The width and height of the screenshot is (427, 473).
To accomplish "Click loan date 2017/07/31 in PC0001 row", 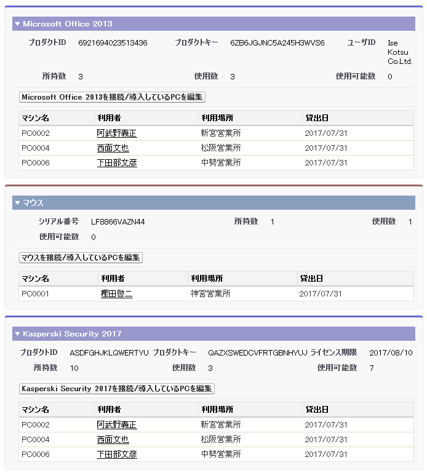I will [321, 293].
